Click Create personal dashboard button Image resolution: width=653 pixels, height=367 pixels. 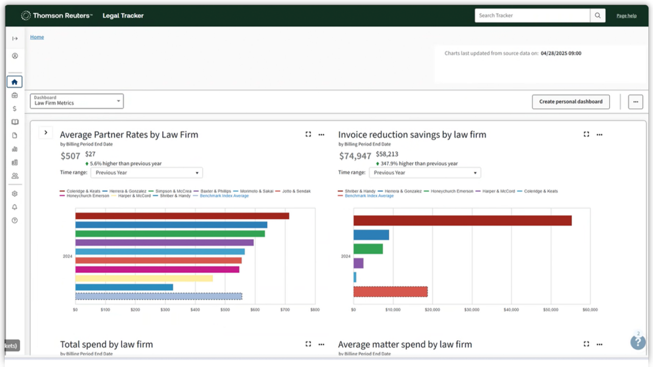(570, 101)
